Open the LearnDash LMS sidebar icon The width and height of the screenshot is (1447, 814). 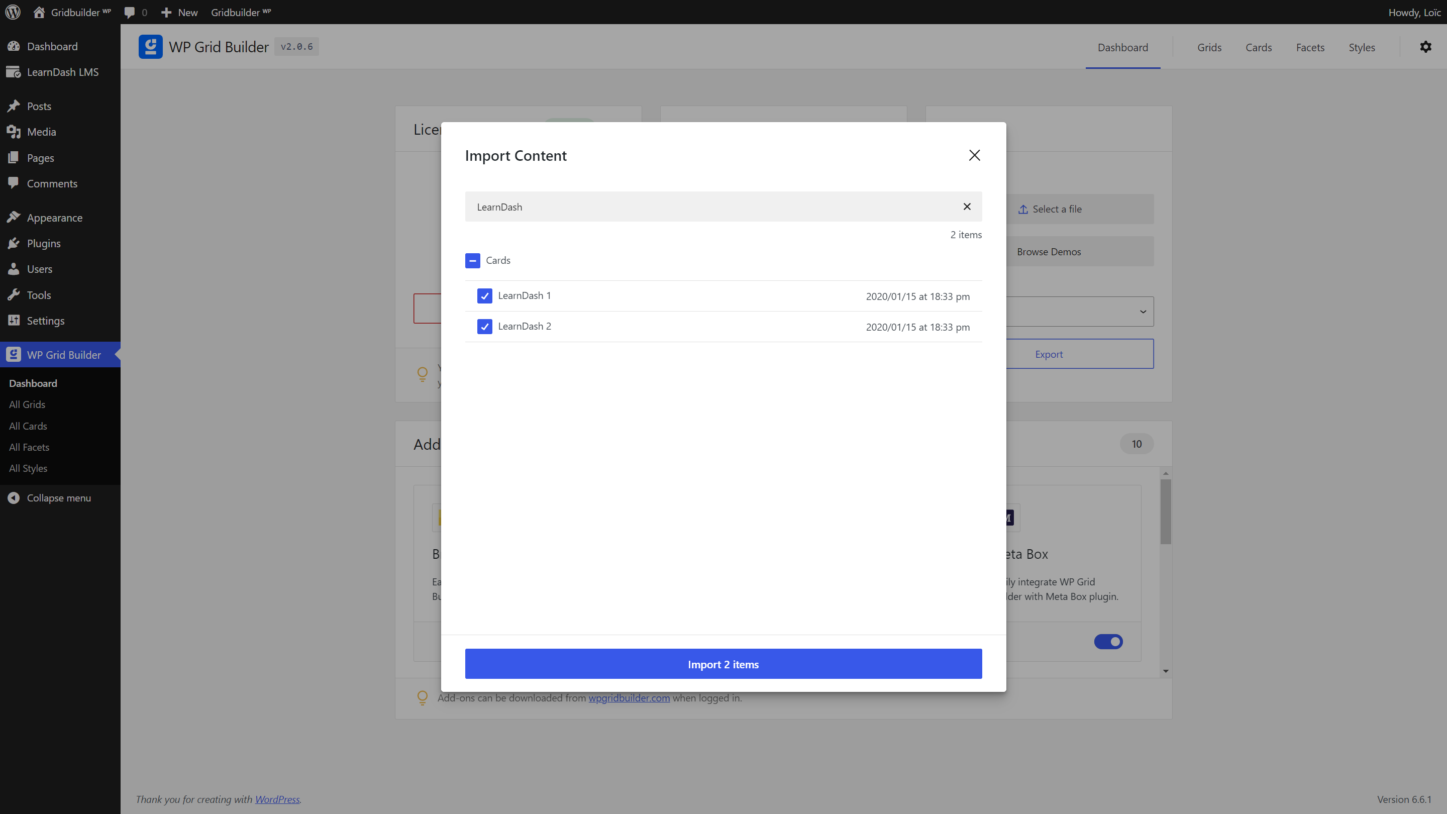tap(14, 72)
